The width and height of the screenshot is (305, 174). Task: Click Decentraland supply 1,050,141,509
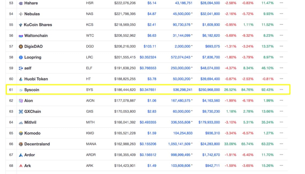pyautogui.click(x=179, y=144)
